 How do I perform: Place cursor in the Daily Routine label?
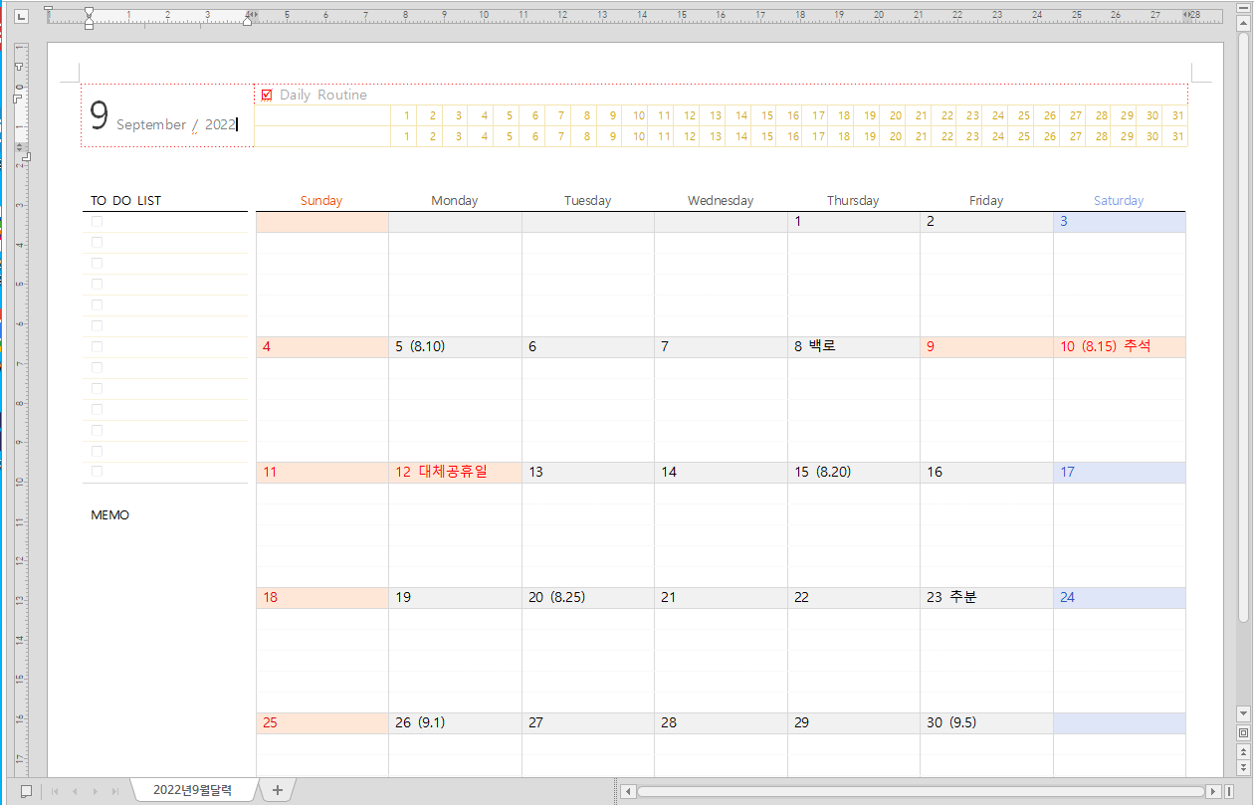tap(323, 96)
